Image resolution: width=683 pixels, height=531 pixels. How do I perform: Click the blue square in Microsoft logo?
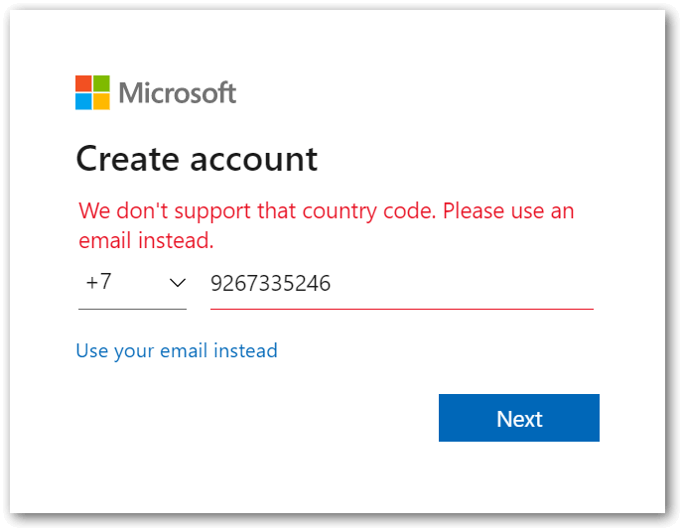pyautogui.click(x=83, y=101)
